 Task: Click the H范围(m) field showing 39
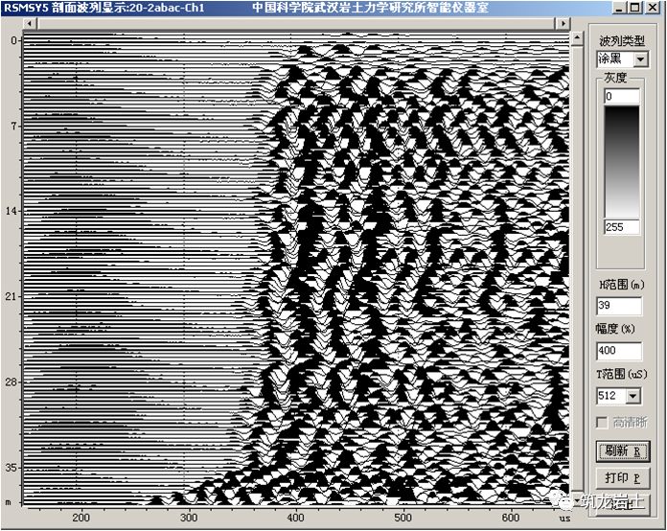[x=619, y=306]
